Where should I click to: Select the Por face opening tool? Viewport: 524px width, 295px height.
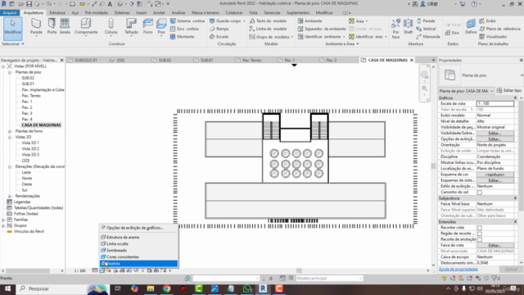(396, 29)
